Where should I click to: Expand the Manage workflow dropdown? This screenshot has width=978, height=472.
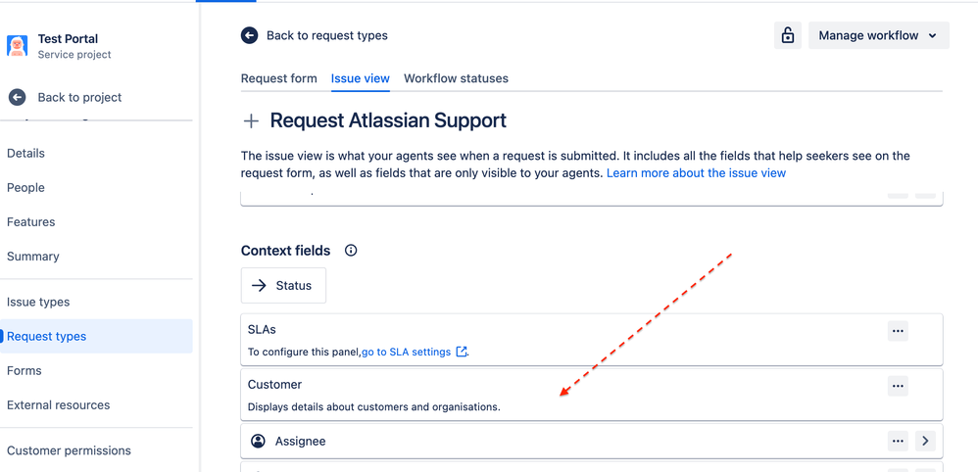879,35
